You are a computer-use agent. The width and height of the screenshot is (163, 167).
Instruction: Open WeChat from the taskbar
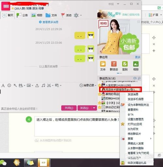[3, 163]
